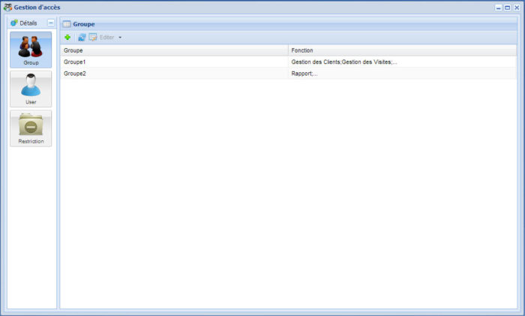Viewport: 525px width, 316px height.
Task: Close the Gestion d'accès window
Action: pyautogui.click(x=517, y=8)
